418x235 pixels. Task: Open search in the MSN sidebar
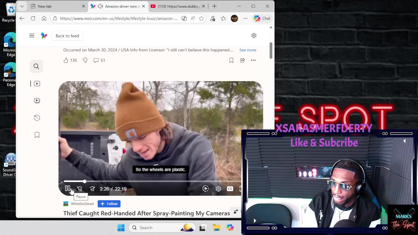coord(36,67)
